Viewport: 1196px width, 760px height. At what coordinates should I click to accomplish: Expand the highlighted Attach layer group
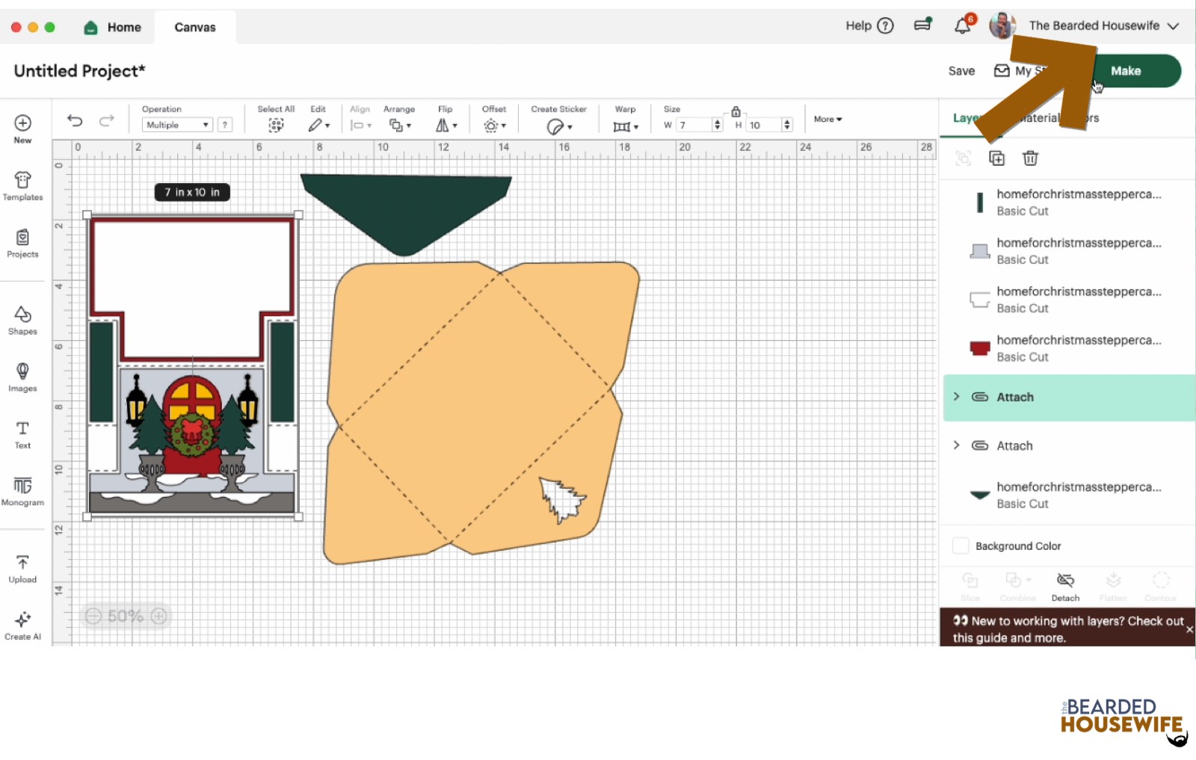(x=956, y=397)
